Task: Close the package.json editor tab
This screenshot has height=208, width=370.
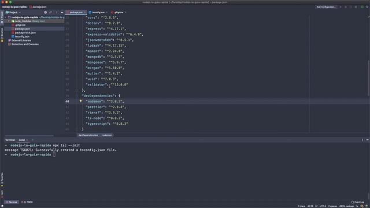Action: [x=85, y=12]
